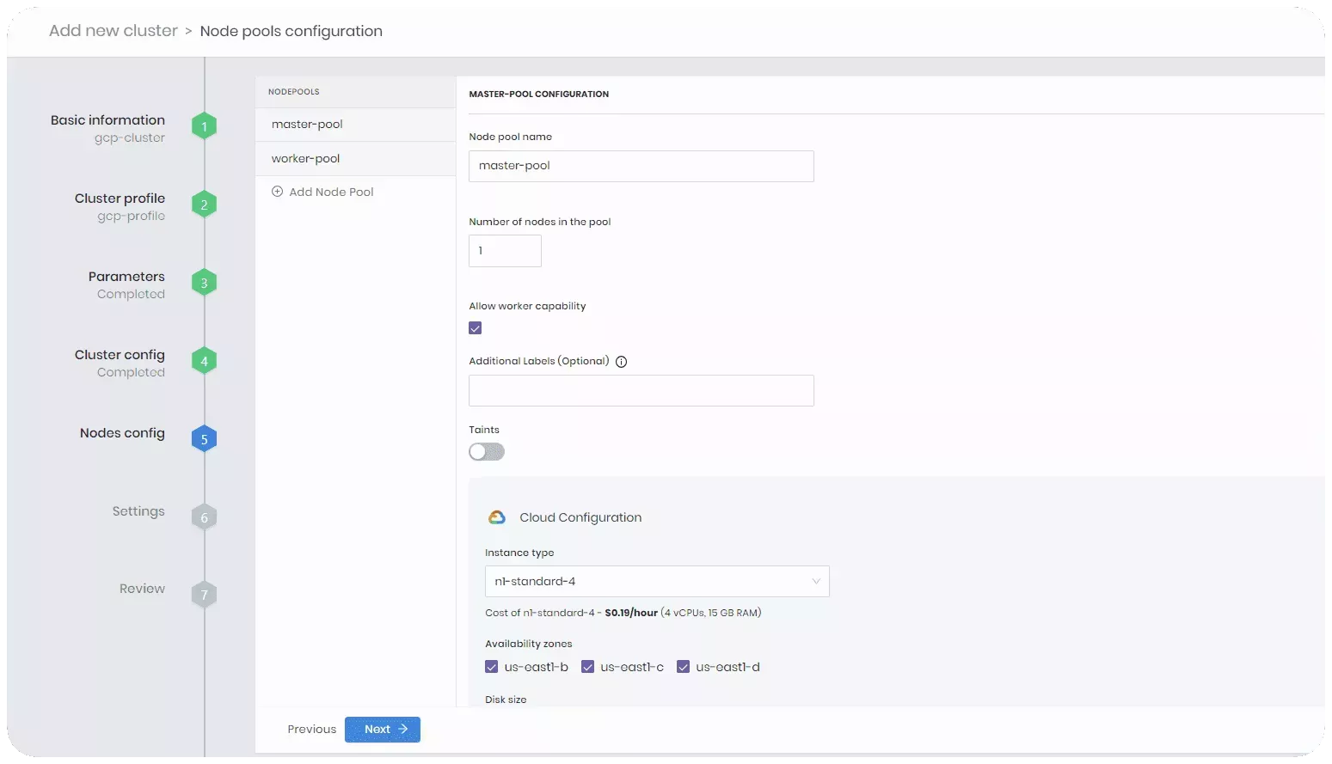Click step 1 hexagon for Basic information
This screenshot has width=1332, height=764.
point(204,126)
